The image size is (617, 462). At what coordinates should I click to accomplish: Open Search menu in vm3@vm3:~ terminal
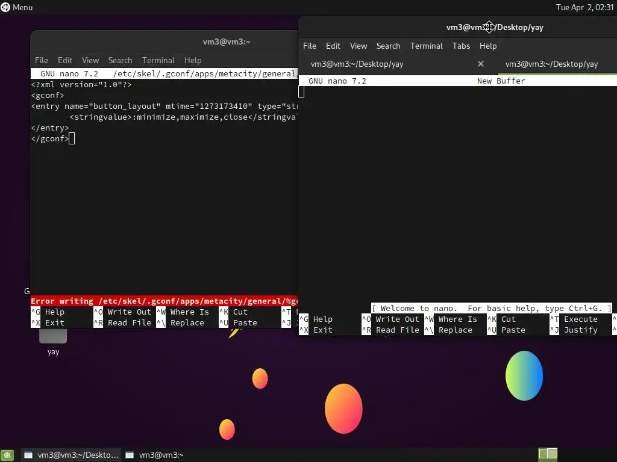120,60
